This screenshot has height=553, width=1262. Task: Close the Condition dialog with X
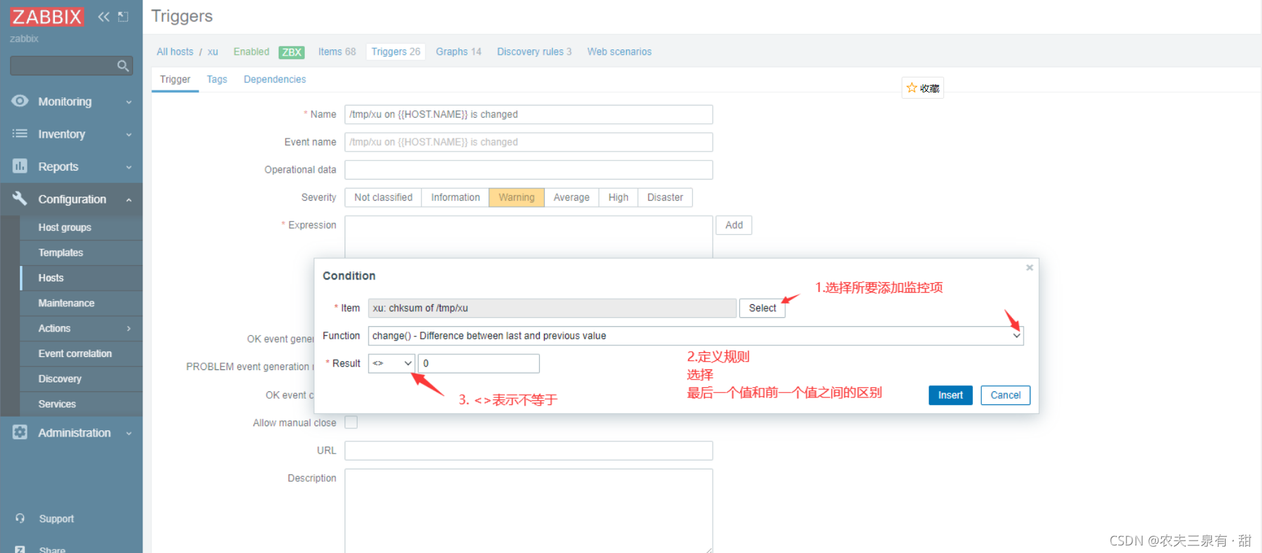point(1029,268)
